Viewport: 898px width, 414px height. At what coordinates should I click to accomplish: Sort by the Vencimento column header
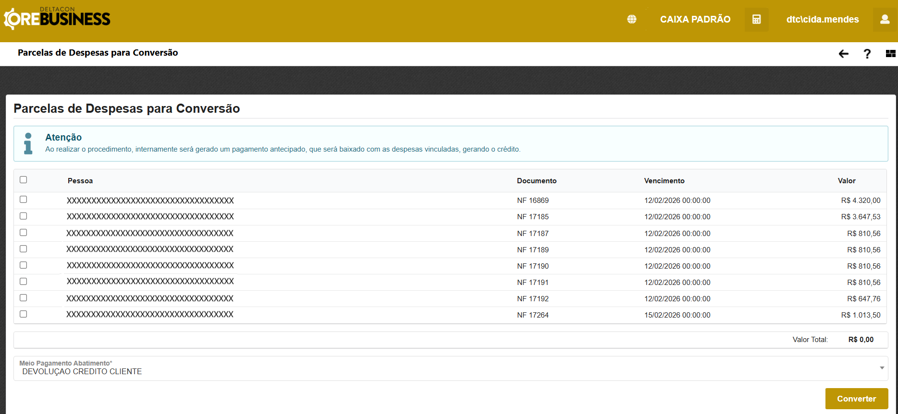[664, 181]
